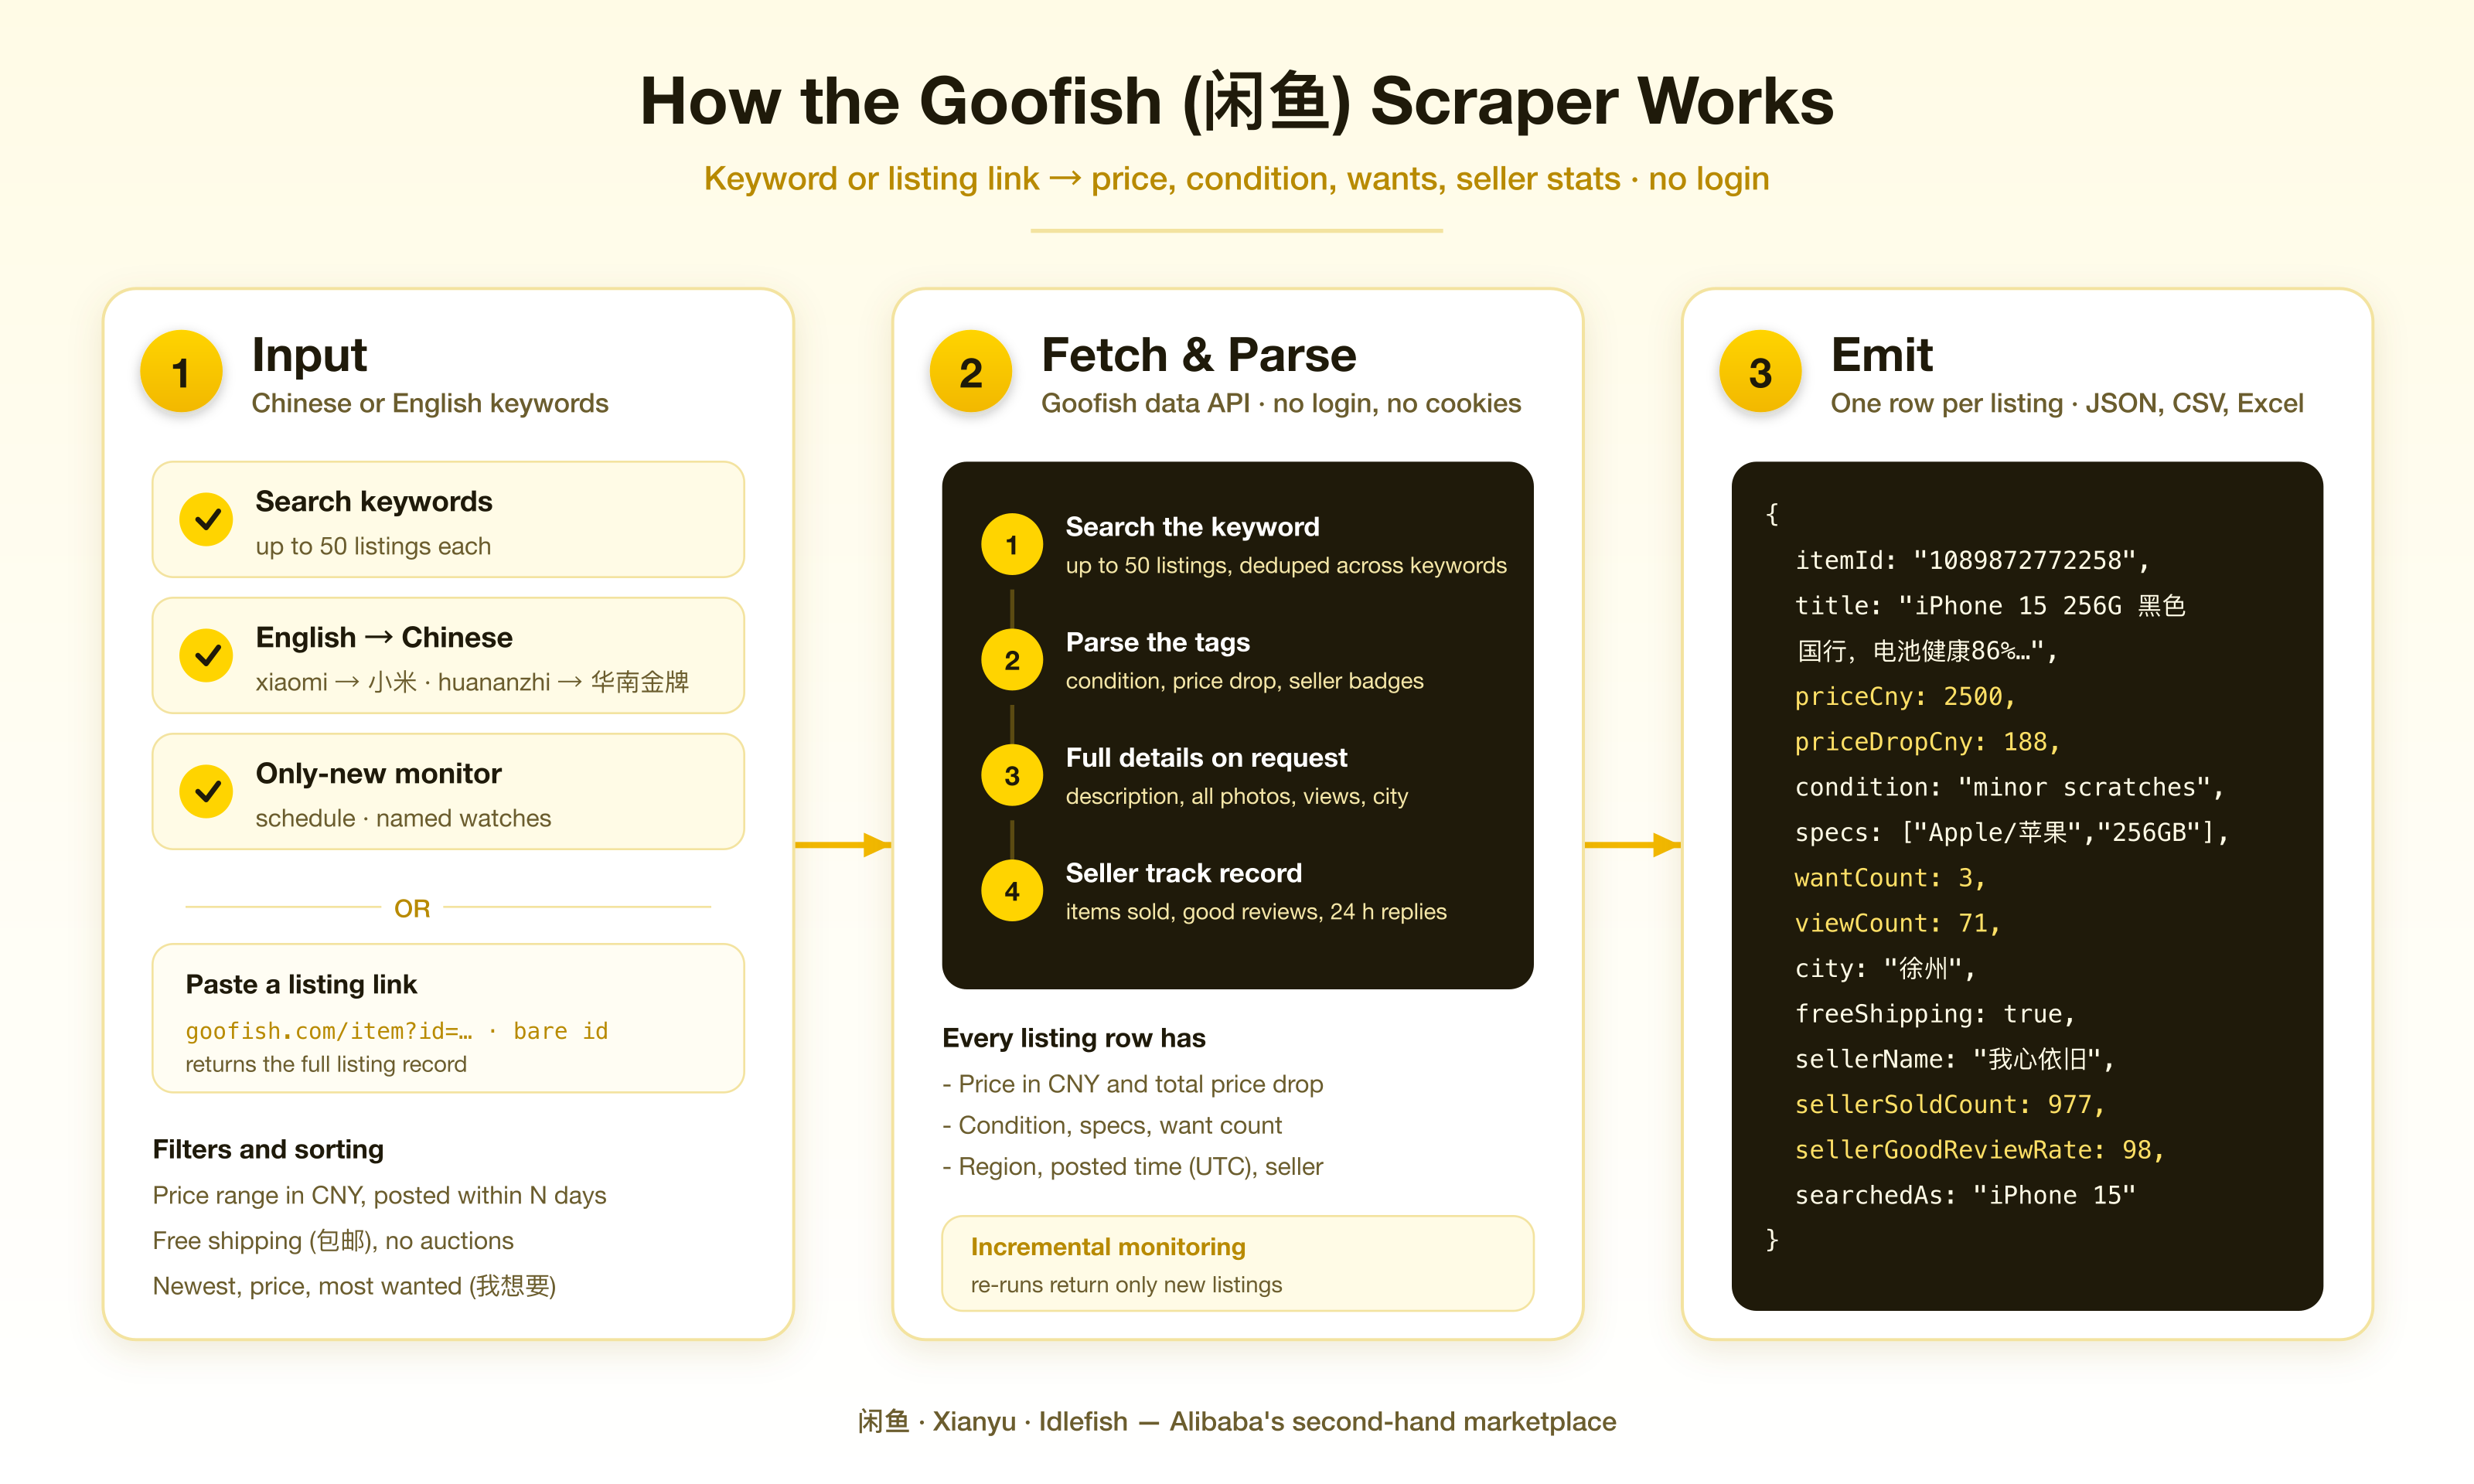Image resolution: width=2474 pixels, height=1484 pixels.
Task: Select the Search keywords card
Action: point(448,519)
